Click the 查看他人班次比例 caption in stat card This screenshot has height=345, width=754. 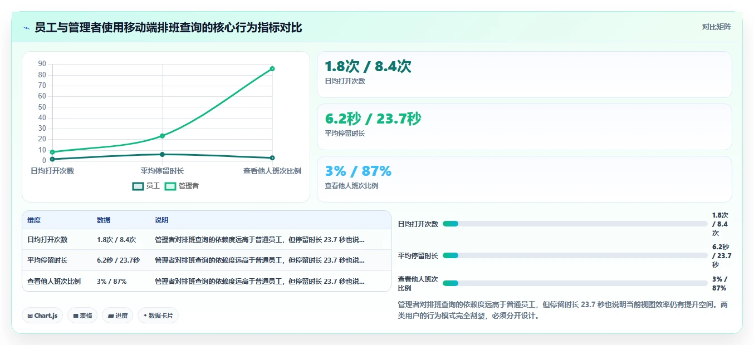351,186
